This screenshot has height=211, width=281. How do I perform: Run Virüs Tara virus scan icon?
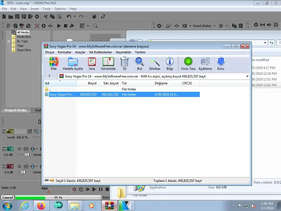(x=188, y=64)
